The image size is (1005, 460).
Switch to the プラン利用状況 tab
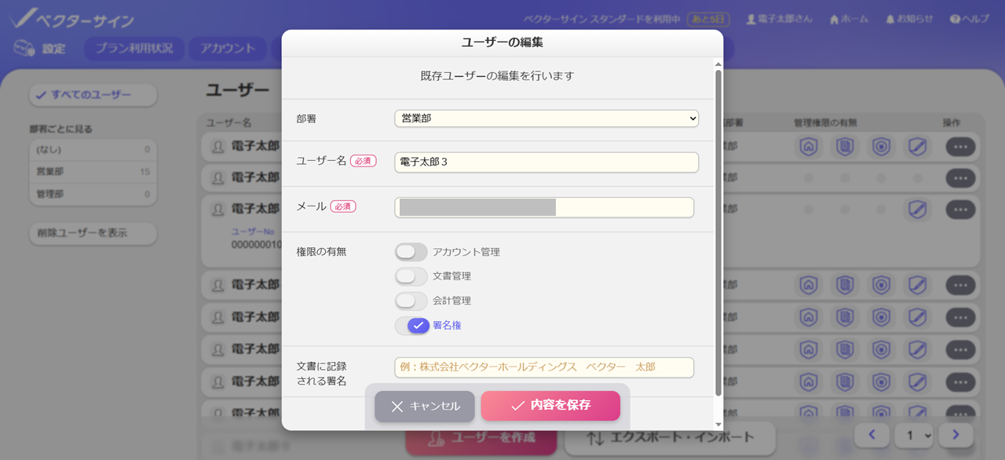click(134, 49)
